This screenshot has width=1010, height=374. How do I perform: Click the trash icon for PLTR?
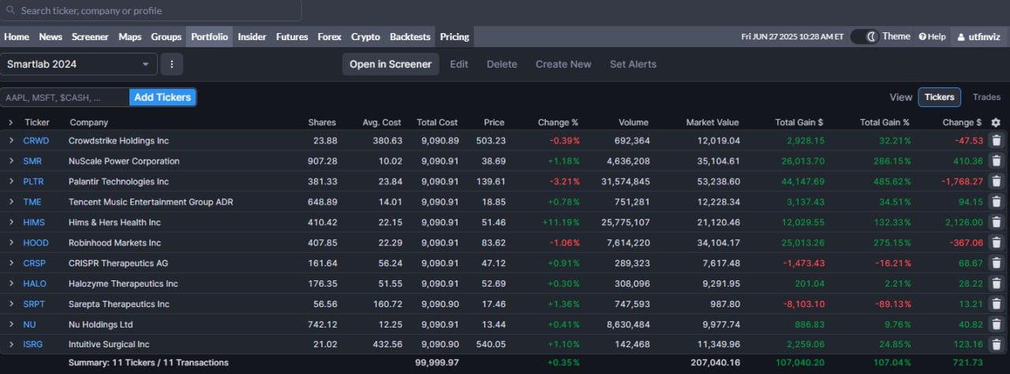[x=996, y=181]
